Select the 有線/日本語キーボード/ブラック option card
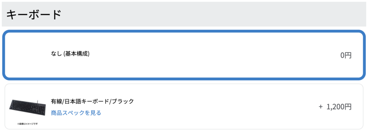 [184, 107]
